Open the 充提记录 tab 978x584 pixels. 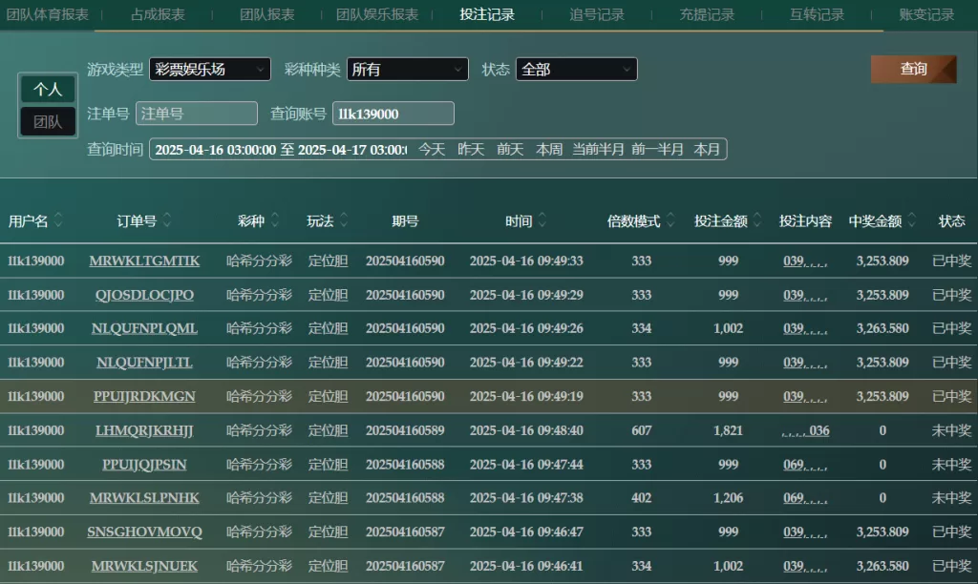point(707,14)
